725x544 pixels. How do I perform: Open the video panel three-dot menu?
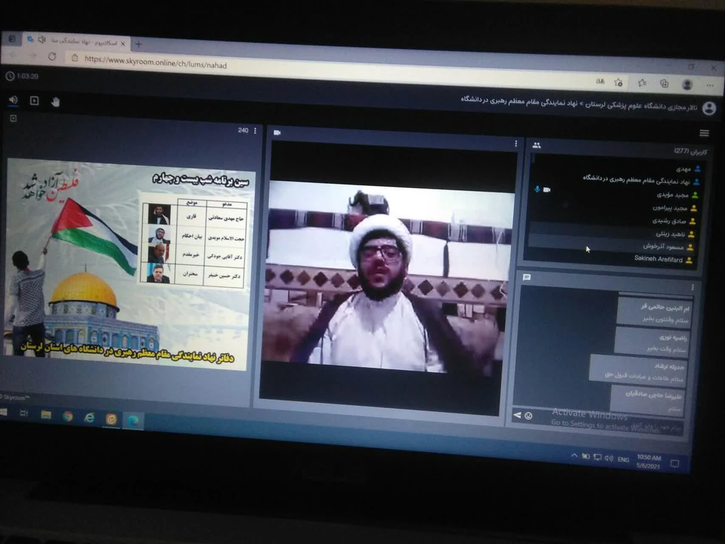pos(516,144)
